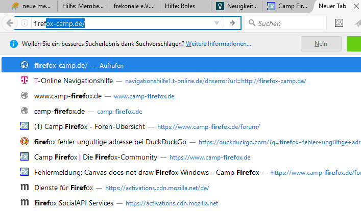Close the Neuer Tab tab
Viewport: 361px width, 211px height.
(356, 6)
